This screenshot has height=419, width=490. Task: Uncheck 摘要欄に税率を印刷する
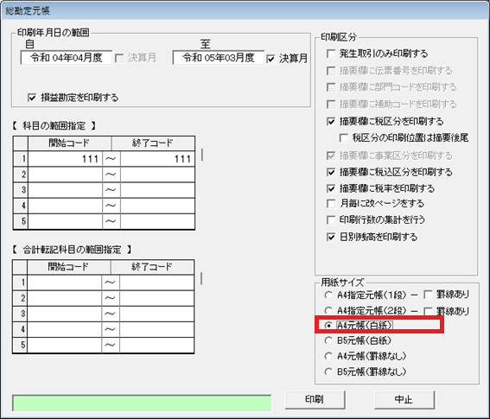331,188
